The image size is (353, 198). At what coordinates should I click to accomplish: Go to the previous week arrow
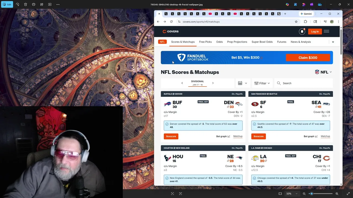point(182,83)
